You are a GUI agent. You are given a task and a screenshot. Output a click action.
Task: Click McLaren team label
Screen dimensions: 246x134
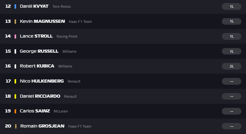click(x=61, y=111)
